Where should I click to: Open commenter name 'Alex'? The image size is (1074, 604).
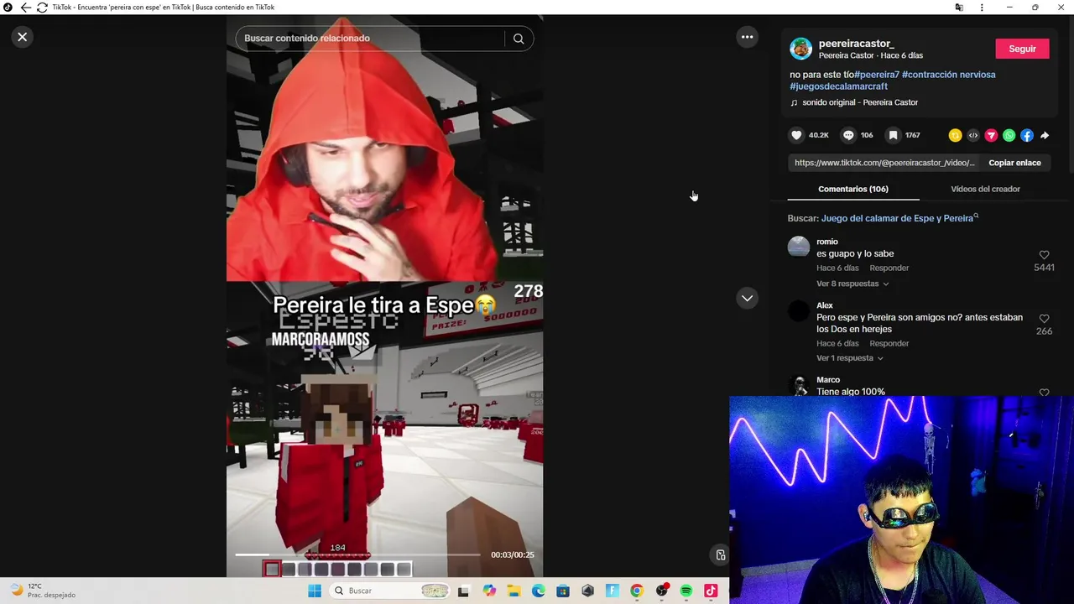(825, 305)
